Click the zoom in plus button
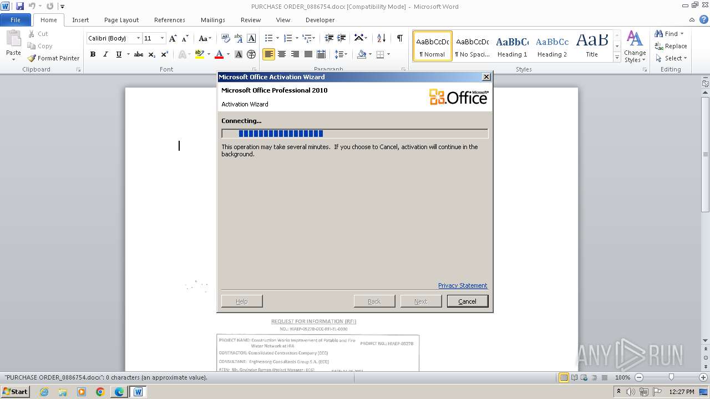This screenshot has height=399, width=710. tap(703, 377)
